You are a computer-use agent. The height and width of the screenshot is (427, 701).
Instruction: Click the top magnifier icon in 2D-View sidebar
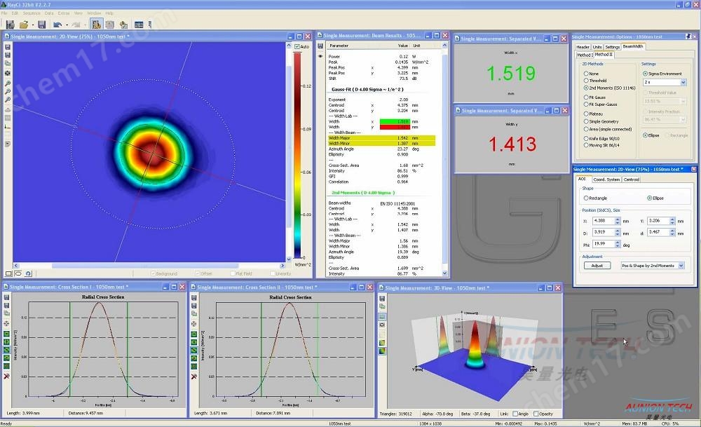click(7, 83)
